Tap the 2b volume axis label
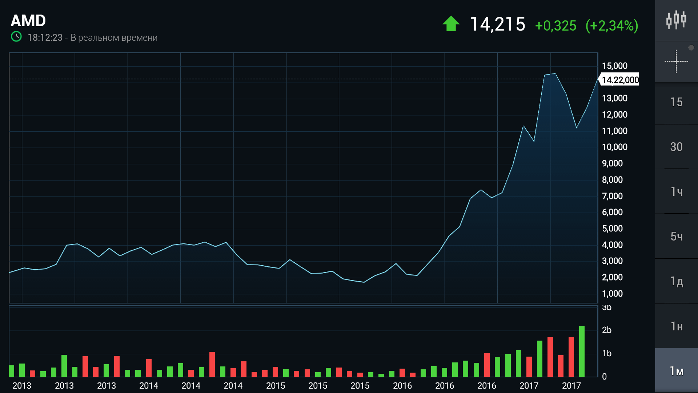 [607, 330]
